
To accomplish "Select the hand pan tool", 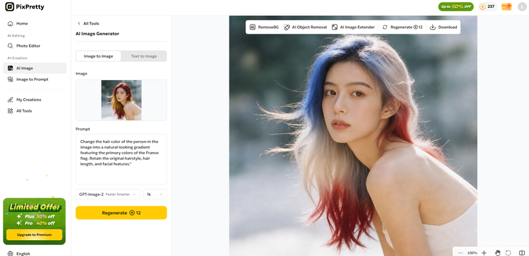I will [x=498, y=253].
